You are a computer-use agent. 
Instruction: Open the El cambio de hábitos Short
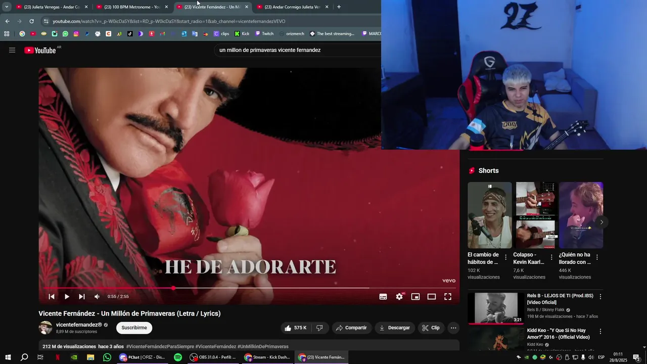[x=489, y=215]
